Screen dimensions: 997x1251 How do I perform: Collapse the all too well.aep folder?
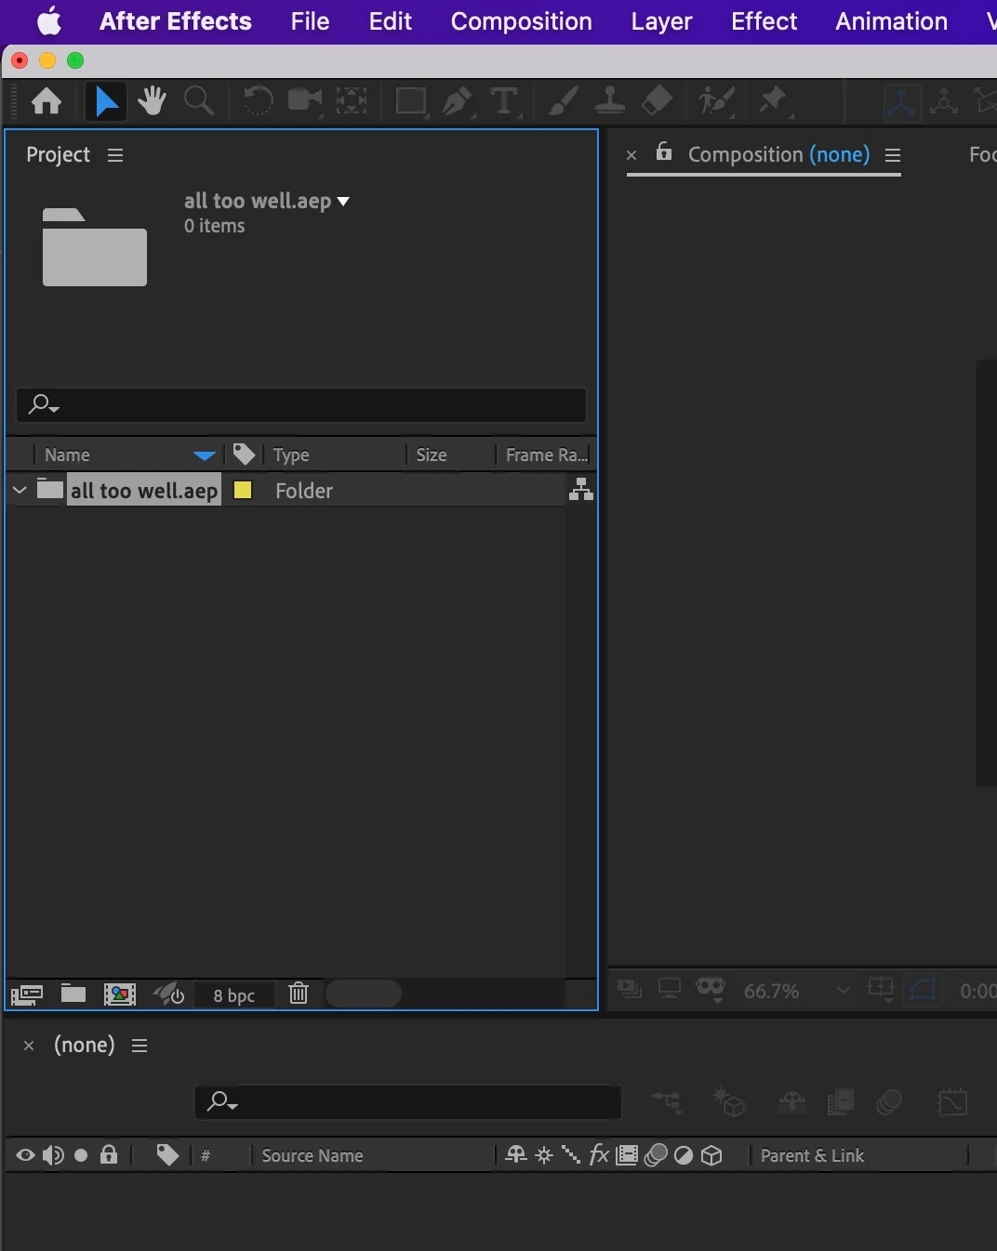pos(20,490)
